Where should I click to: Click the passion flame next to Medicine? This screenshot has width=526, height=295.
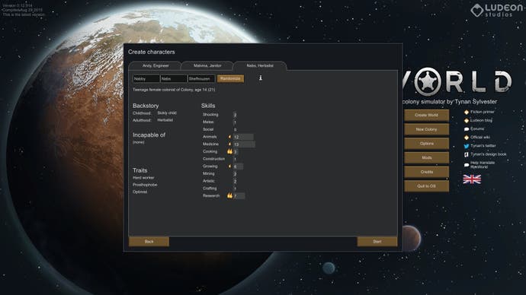point(229,144)
